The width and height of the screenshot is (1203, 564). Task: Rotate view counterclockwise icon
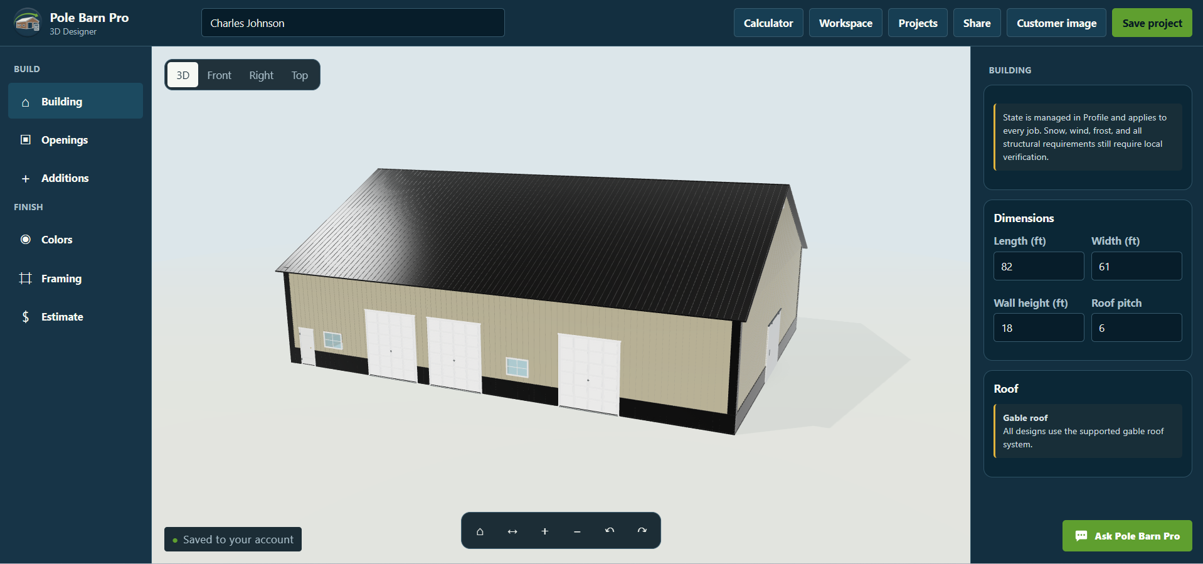coord(610,531)
